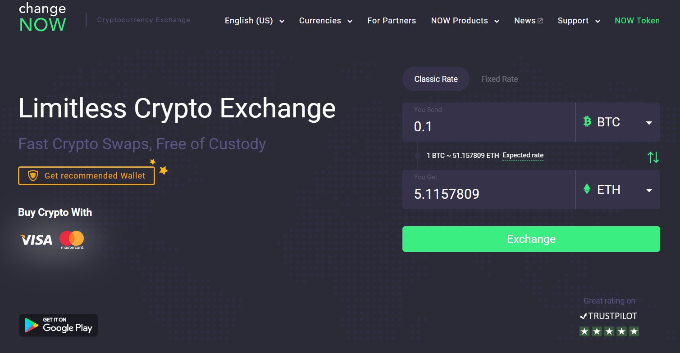
Task: Click the Trustpilot logo
Action: tap(608, 316)
